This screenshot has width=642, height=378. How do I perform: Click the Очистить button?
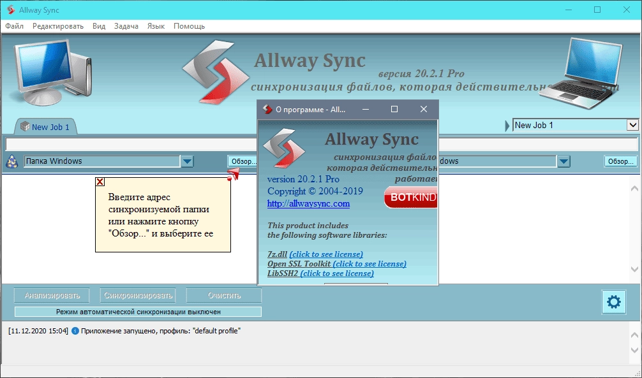point(224,295)
